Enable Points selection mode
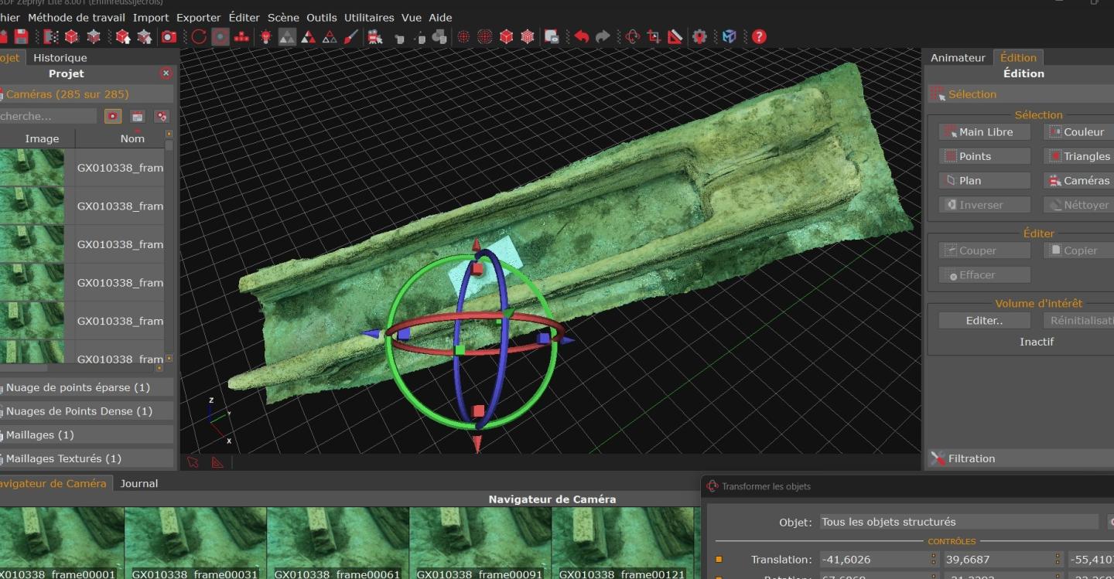 coord(984,156)
